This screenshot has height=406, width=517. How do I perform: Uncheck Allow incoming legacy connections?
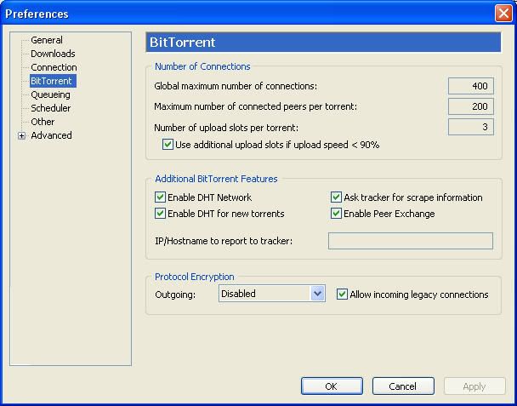(342, 294)
